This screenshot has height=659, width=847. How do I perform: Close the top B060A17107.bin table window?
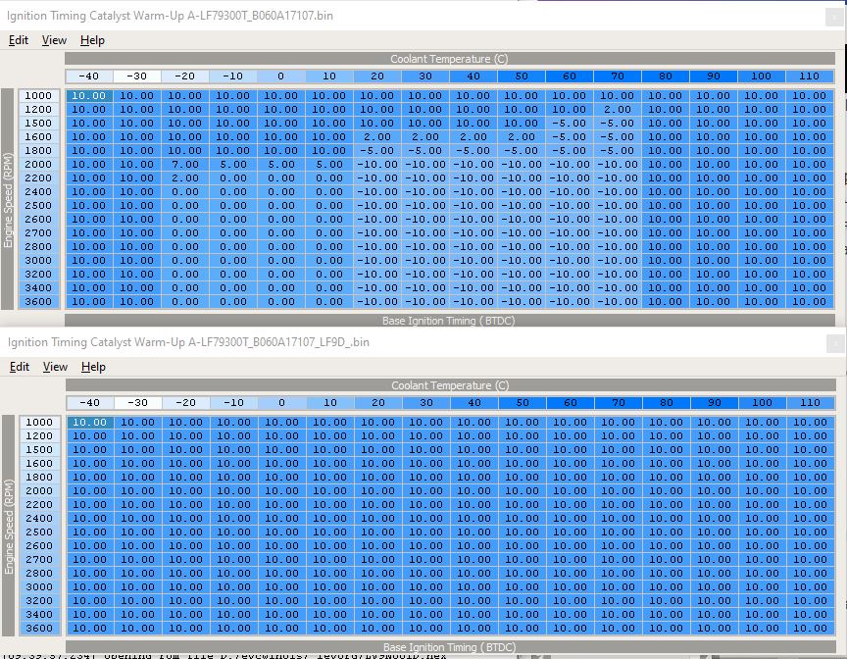[x=834, y=18]
